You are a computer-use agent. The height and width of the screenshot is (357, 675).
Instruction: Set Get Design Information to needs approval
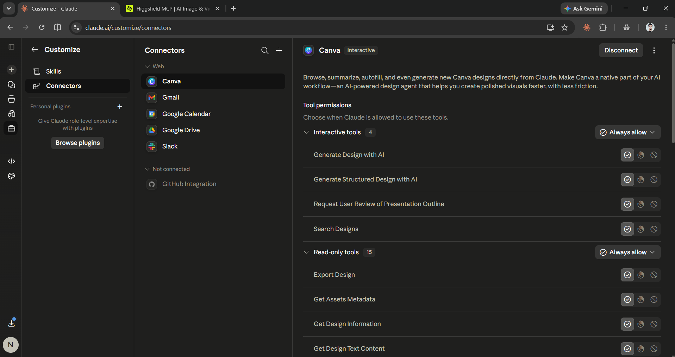[640, 324]
